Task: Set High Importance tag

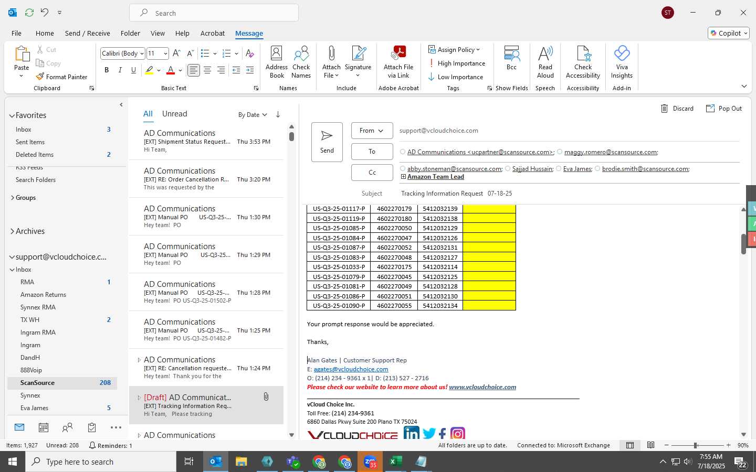Action: [x=457, y=63]
